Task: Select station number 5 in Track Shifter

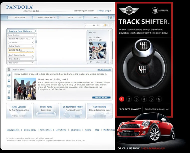Action: pos(151,99)
